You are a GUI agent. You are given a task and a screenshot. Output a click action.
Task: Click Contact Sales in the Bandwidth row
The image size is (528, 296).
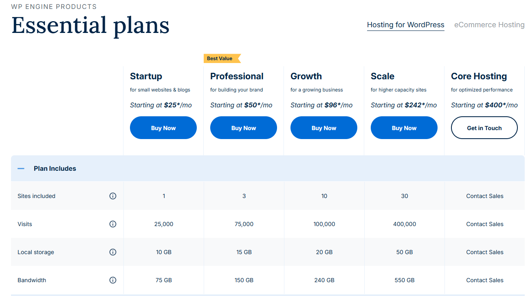click(x=485, y=280)
